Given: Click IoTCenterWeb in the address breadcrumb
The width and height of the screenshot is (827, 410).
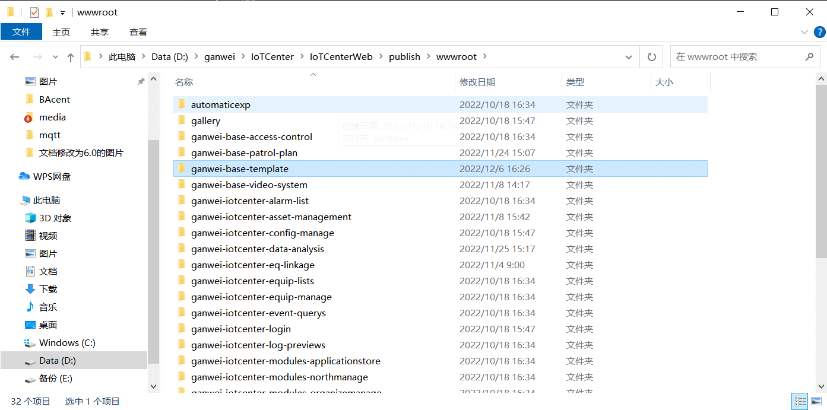Looking at the screenshot, I should (341, 57).
